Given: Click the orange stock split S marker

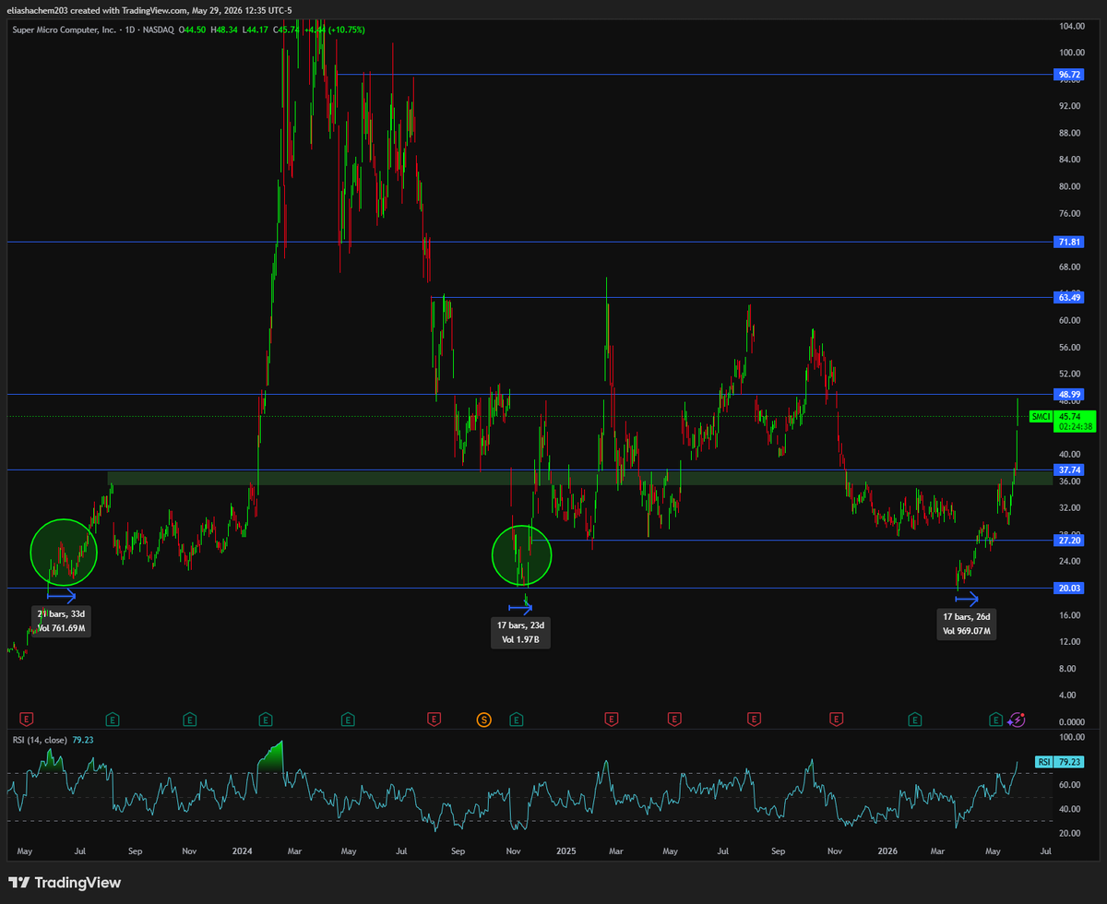Looking at the screenshot, I should (483, 719).
